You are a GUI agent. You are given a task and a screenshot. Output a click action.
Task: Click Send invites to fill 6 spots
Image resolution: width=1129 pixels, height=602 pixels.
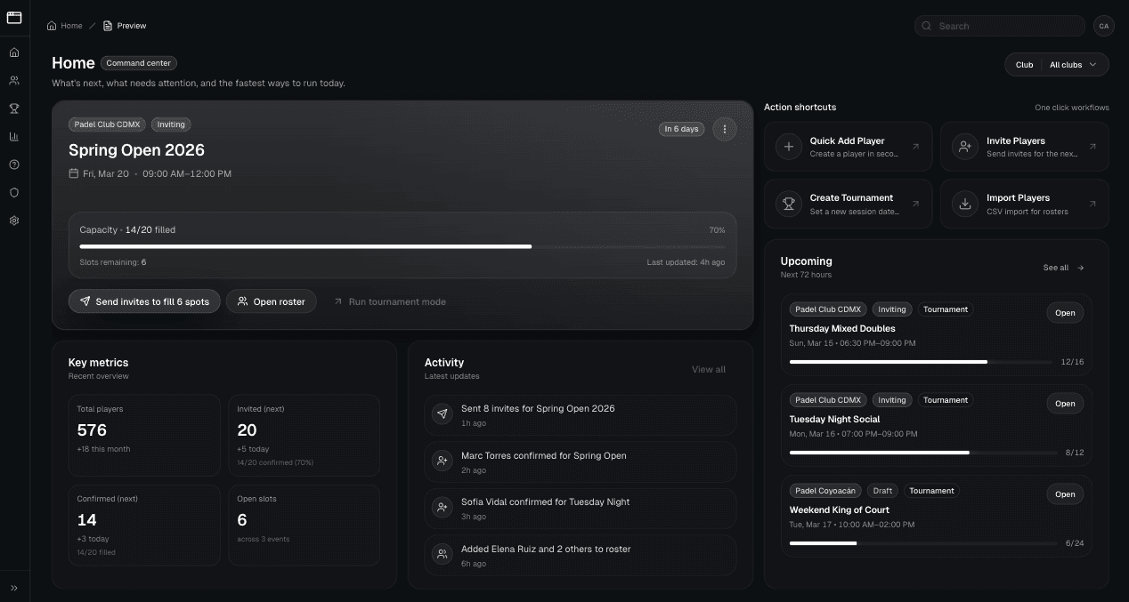144,301
